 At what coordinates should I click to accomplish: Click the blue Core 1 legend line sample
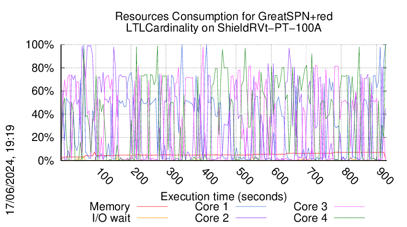[251, 206]
